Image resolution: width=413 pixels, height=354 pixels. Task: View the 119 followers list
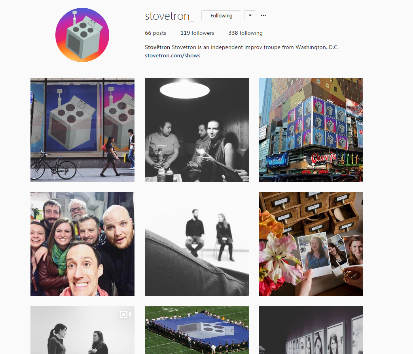point(197,33)
